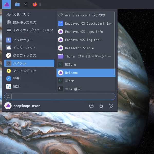154x154 pixels.
Task: Click the star icon beside お気に入り
Action: tap(9, 15)
